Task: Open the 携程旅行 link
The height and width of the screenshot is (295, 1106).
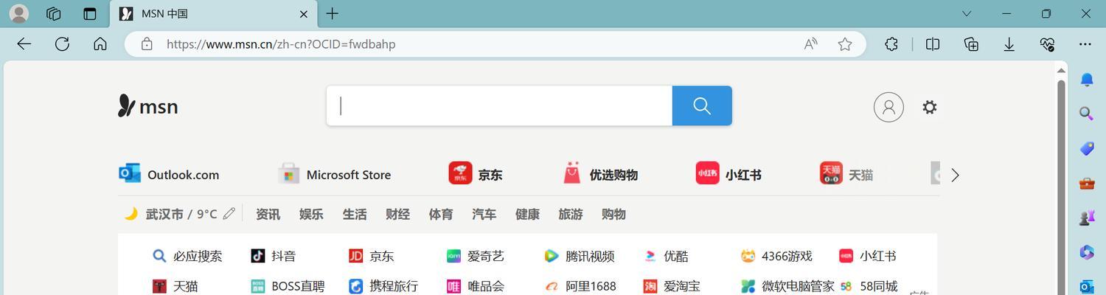Action: [x=383, y=286]
